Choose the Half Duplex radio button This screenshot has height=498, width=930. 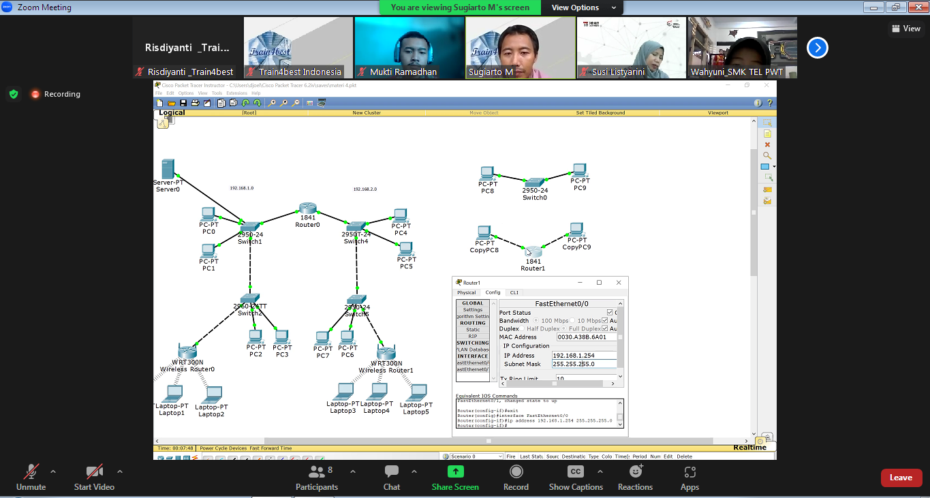[x=522, y=328]
